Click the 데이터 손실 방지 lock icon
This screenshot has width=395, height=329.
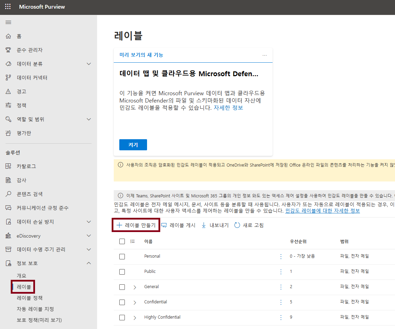(8, 222)
